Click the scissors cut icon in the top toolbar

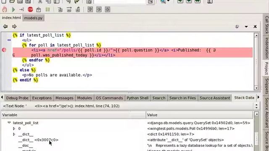[40, 2]
